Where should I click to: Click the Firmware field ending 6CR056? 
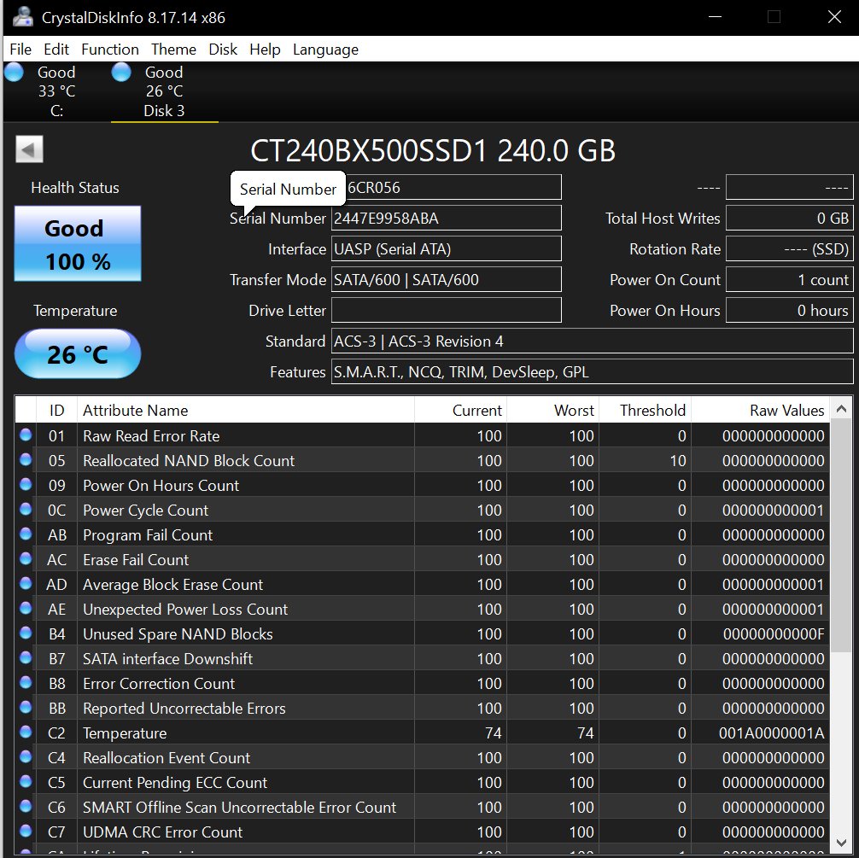pyautogui.click(x=454, y=187)
